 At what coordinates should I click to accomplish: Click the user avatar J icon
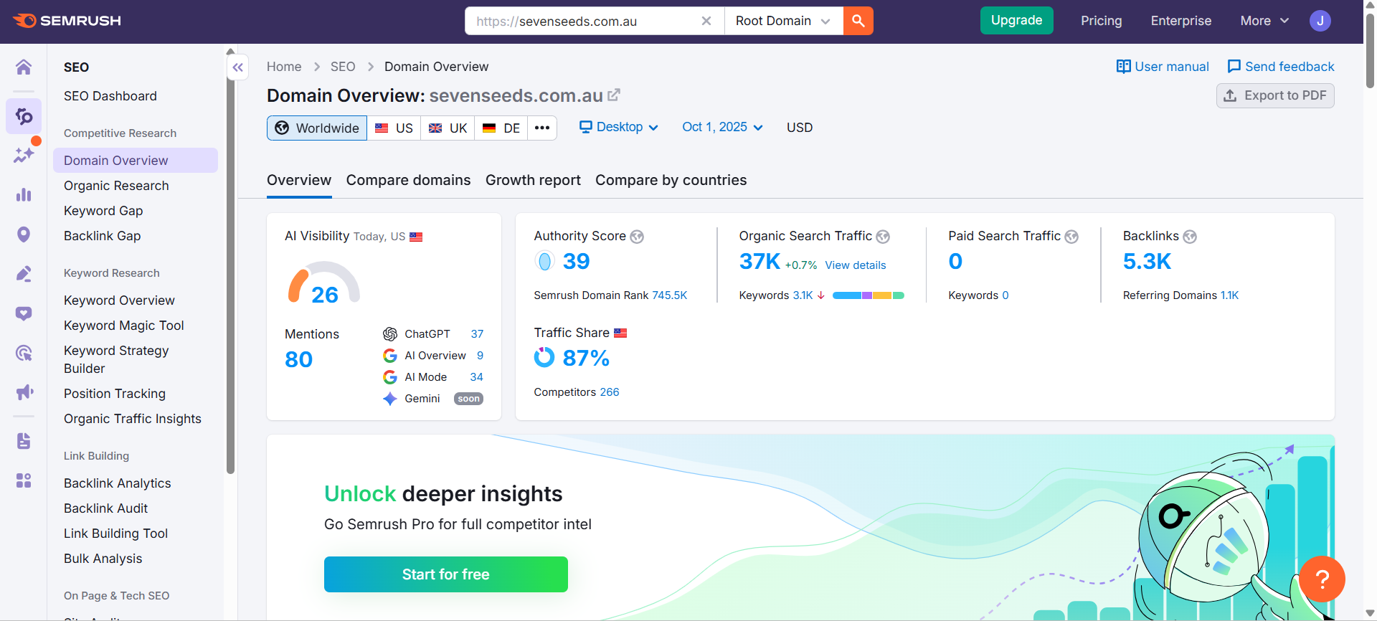[1320, 21]
